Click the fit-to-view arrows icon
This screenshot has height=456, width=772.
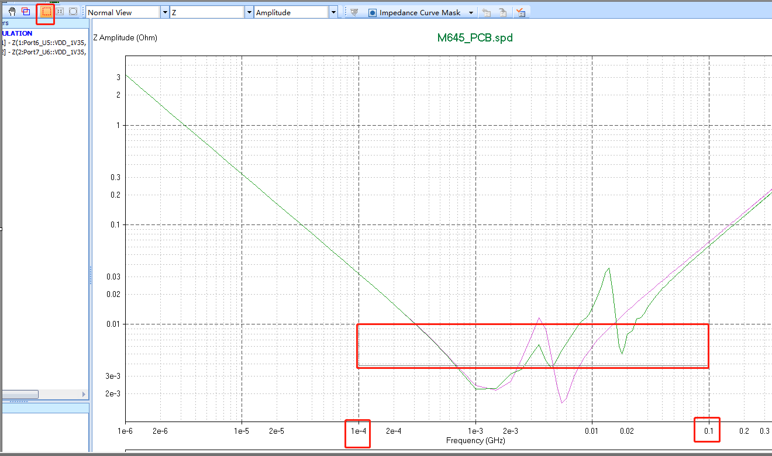tap(60, 12)
